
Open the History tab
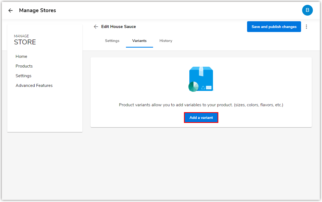(x=166, y=41)
